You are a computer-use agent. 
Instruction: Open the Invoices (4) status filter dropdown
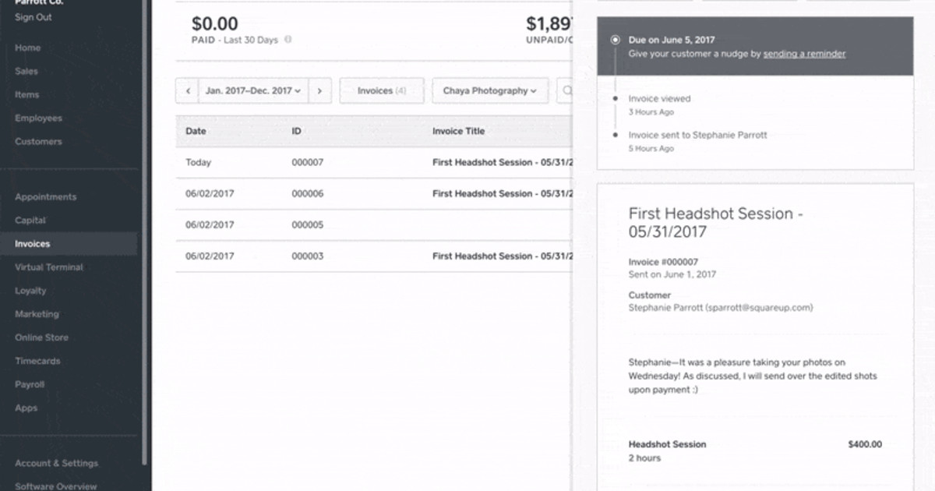[x=382, y=90]
